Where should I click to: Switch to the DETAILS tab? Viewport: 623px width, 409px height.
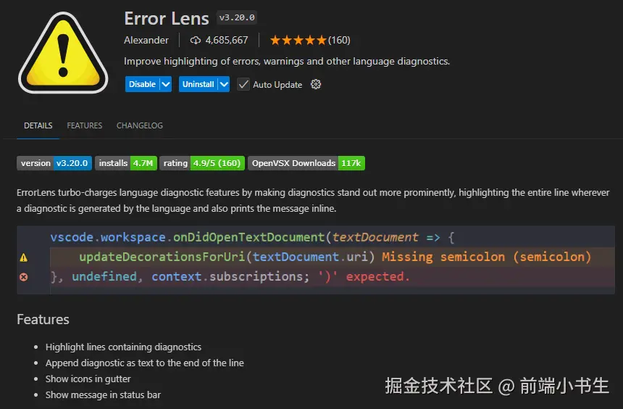coord(38,125)
